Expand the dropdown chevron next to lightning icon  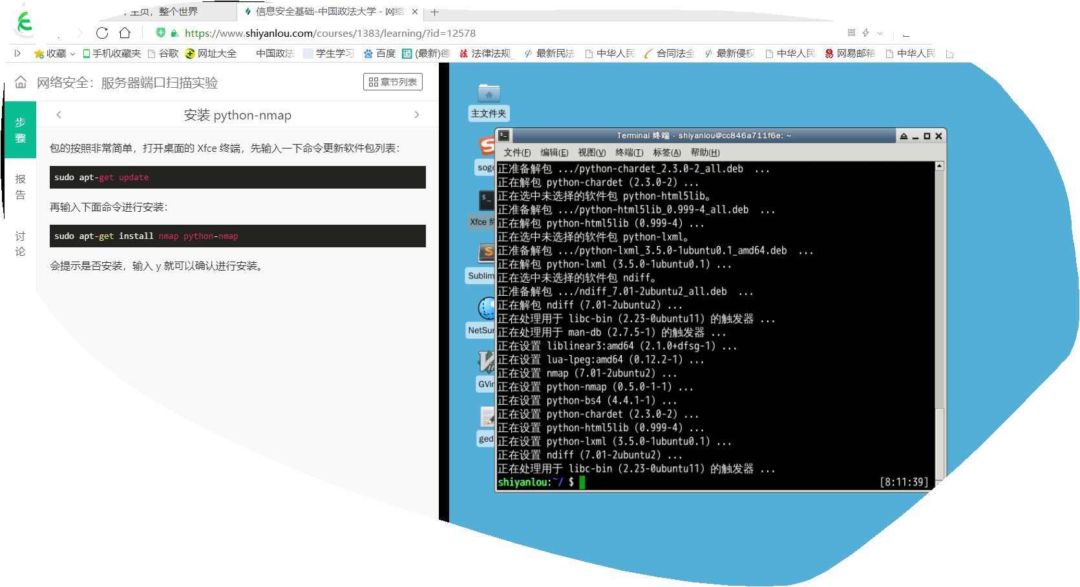click(880, 34)
